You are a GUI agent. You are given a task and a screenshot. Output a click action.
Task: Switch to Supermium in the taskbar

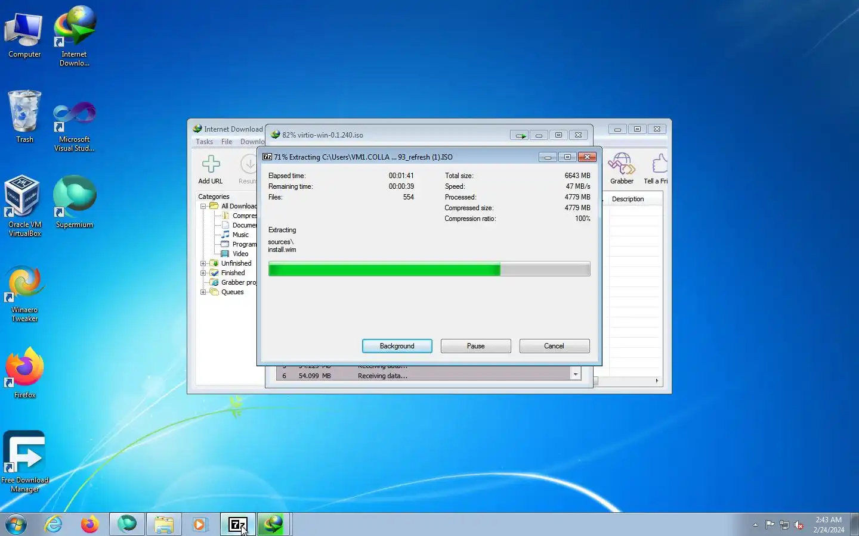pyautogui.click(x=126, y=524)
